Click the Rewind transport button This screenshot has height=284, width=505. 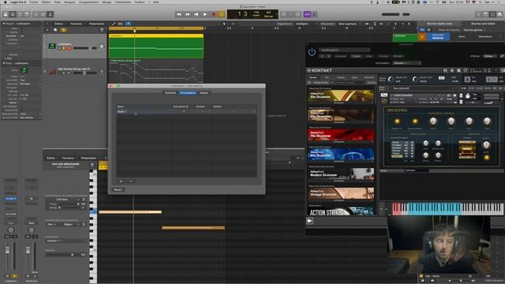coord(179,14)
